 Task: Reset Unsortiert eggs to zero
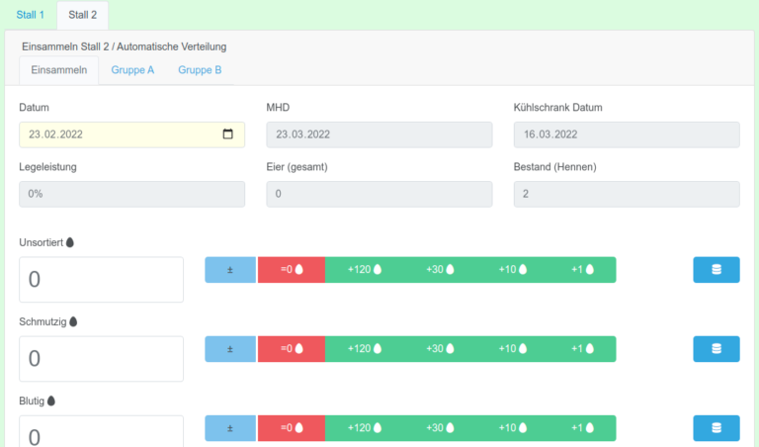(x=292, y=270)
